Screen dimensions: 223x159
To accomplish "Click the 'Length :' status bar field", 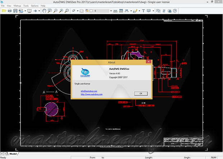I will click(164, 158).
